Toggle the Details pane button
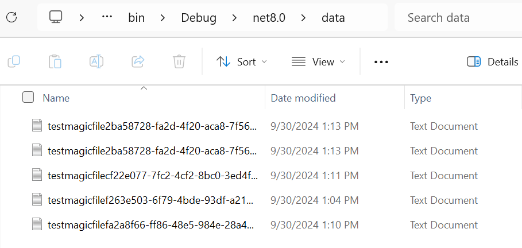 click(x=493, y=62)
